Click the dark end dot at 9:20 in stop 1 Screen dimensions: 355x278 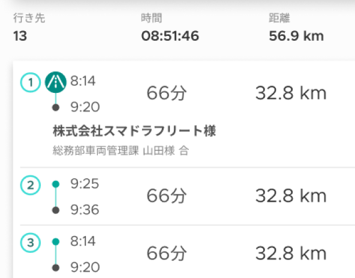56,107
